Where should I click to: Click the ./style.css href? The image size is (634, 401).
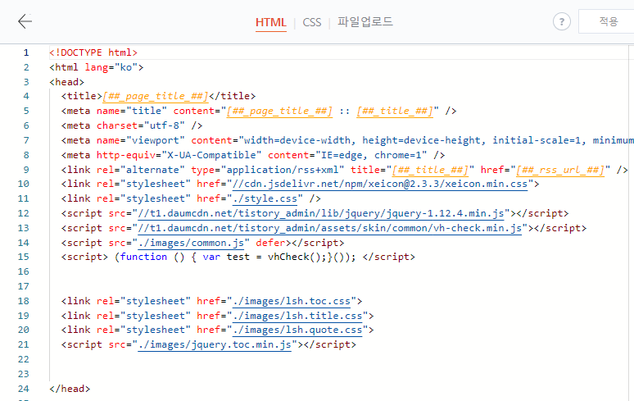tap(265, 199)
